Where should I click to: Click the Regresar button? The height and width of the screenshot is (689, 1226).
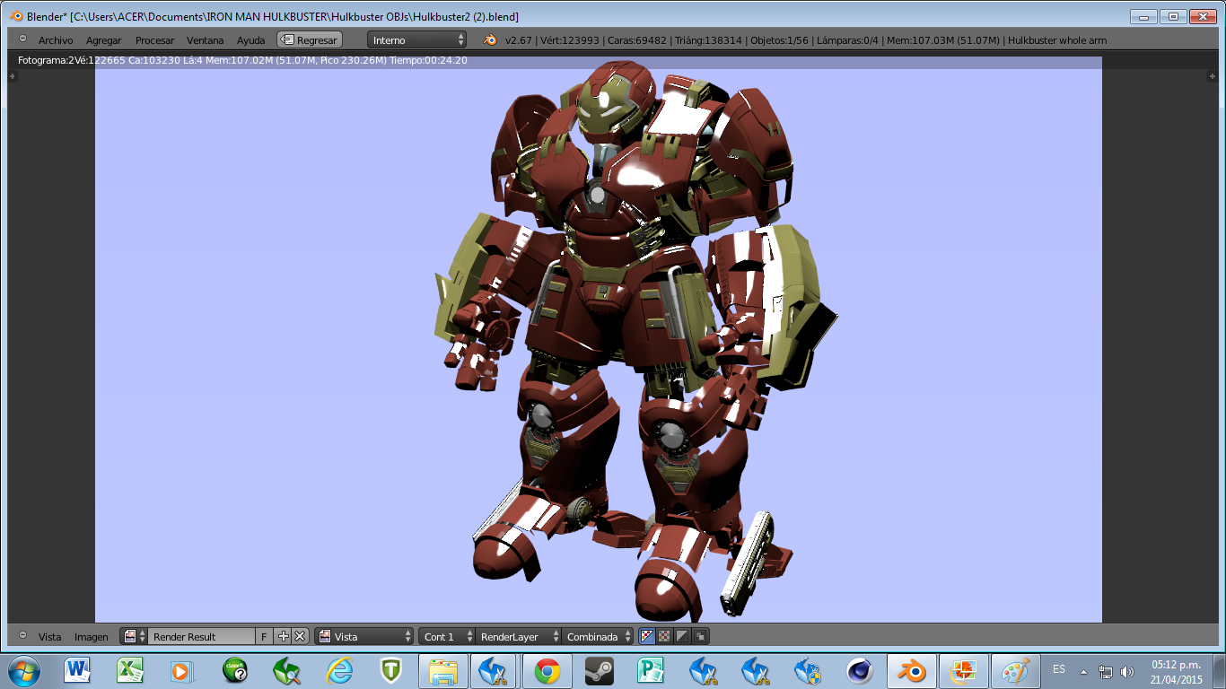(310, 40)
